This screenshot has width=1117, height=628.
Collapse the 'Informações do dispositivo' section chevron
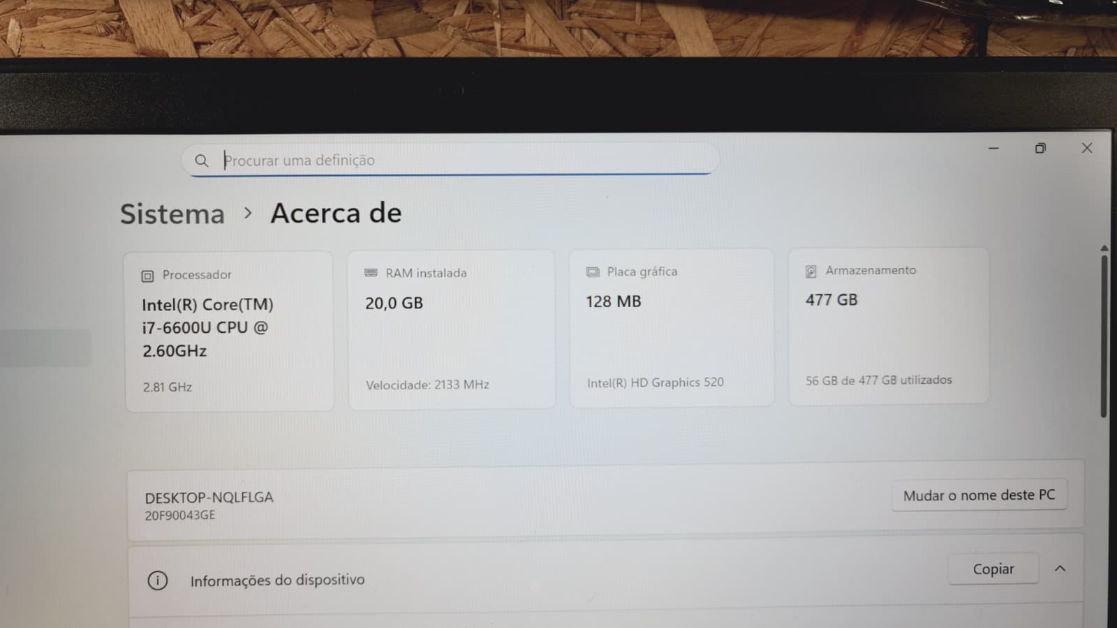point(1060,569)
